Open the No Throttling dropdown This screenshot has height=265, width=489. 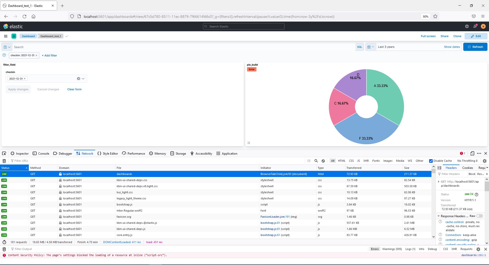467,161
